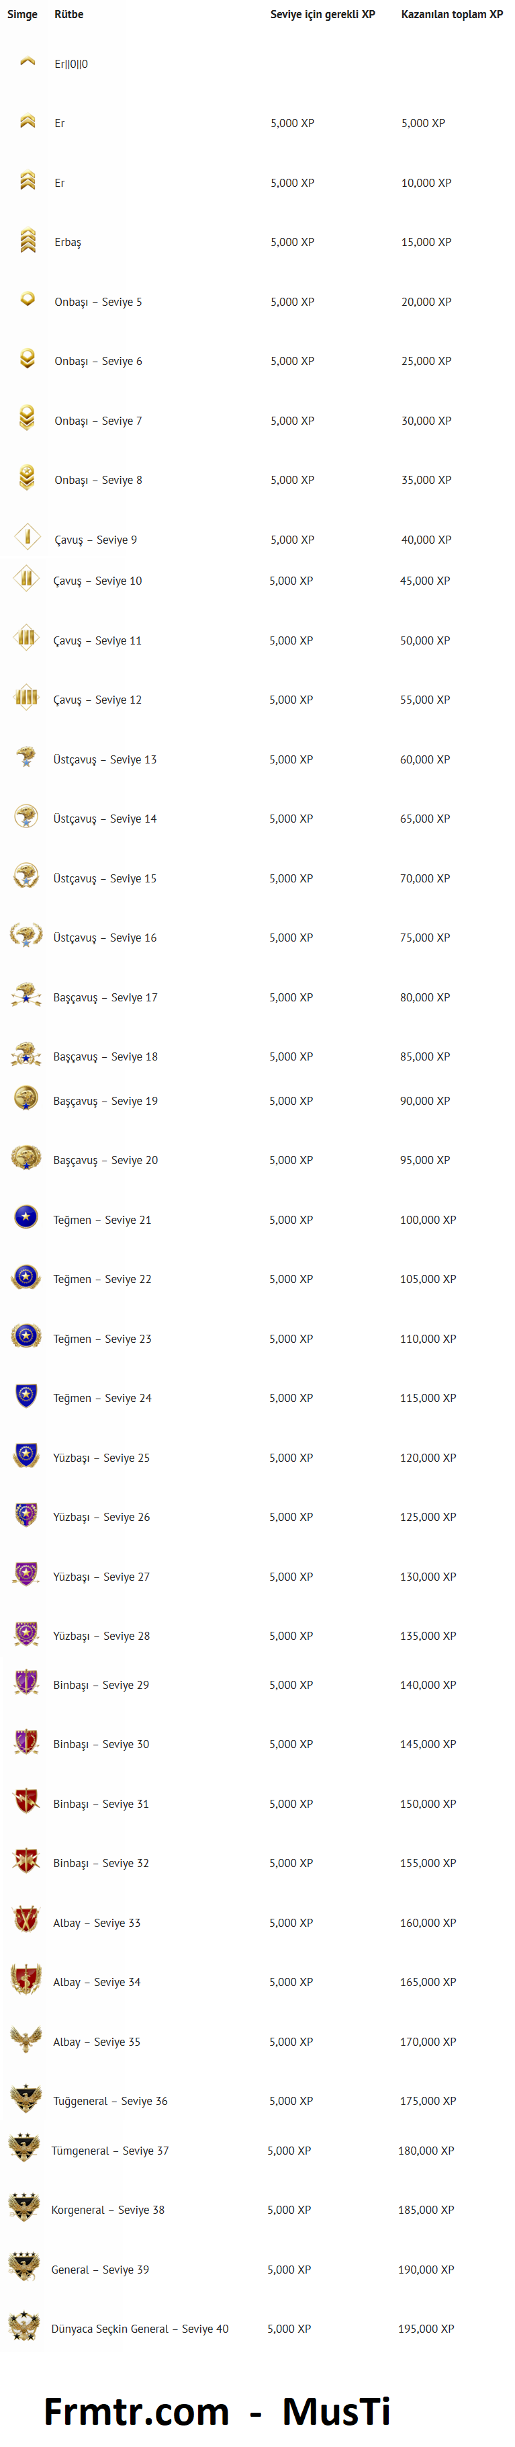Screen dimensions: 515x2447
Task: Click the Rütbe column header
Action: coord(69,14)
